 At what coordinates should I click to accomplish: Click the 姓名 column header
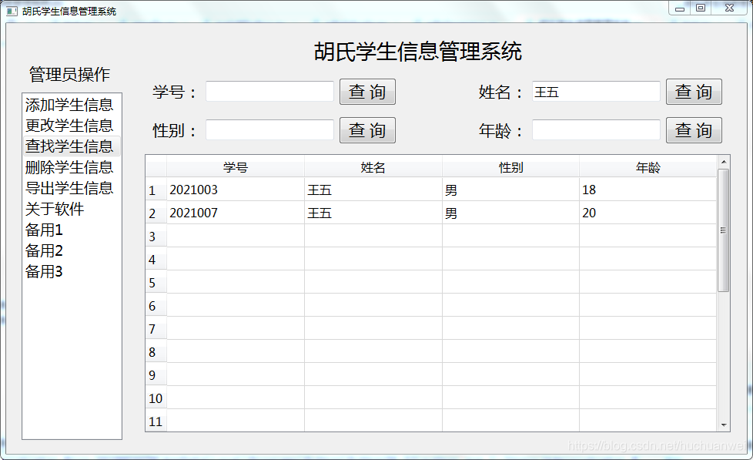tap(373, 167)
